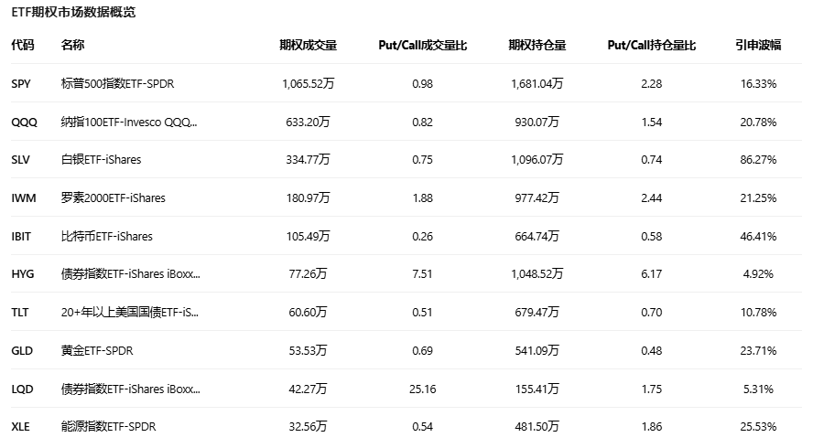Click the 比特币ETF-iShares name
This screenshot has width=813, height=448.
click(x=106, y=236)
